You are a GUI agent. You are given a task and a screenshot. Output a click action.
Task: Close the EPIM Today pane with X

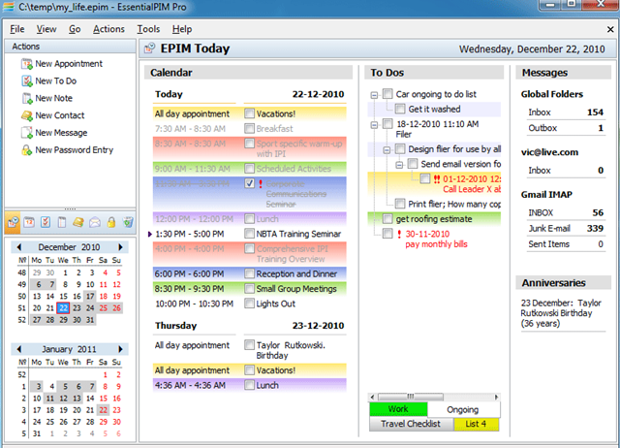click(x=610, y=30)
